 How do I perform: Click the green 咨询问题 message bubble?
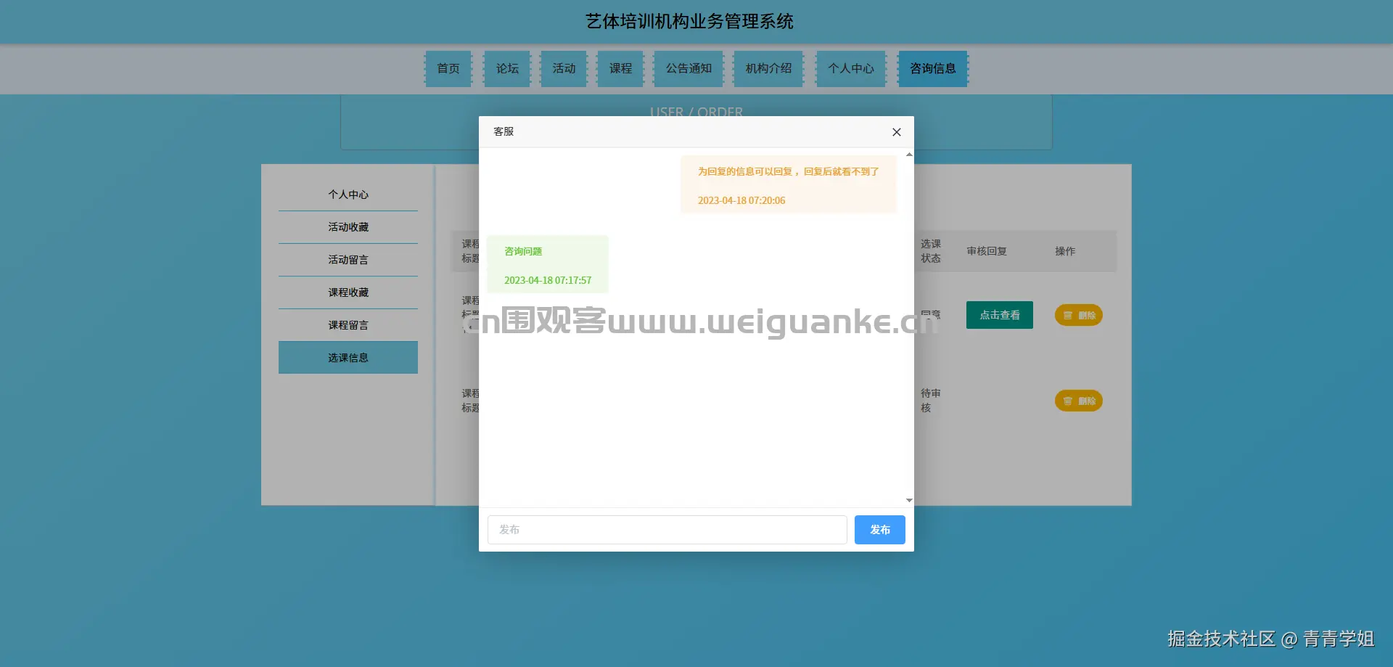548,264
